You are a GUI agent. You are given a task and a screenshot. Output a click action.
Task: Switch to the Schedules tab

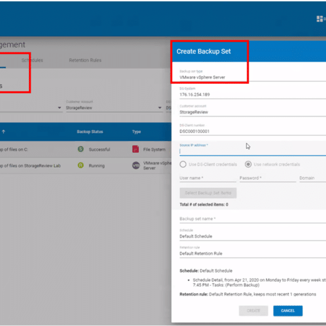(32, 60)
